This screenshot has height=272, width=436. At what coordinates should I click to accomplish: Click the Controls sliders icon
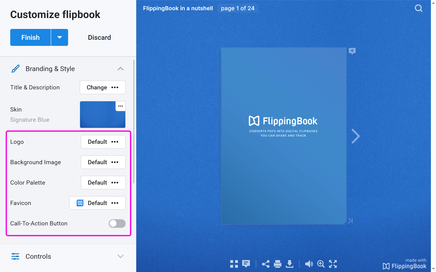(15, 256)
